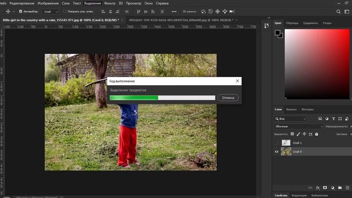352x198 pixels.
Task: Open the layer filter Вид dropdown
Action: click(x=290, y=119)
